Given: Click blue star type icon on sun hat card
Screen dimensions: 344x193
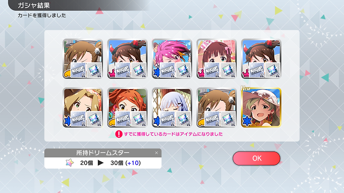Looking at the screenshot, I should 247,122.
